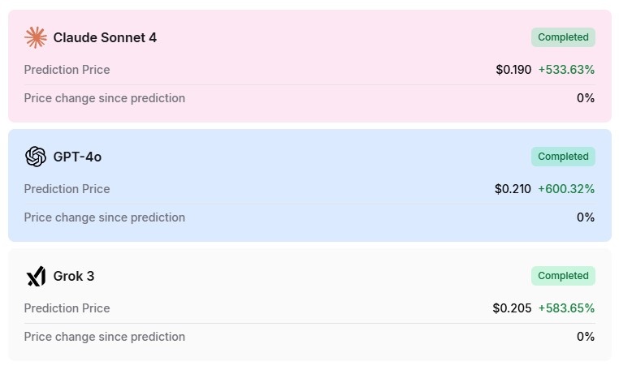Viewport: 619px width, 370px height.
Task: Click the OpenAI knot logo icon
Action: click(x=36, y=157)
